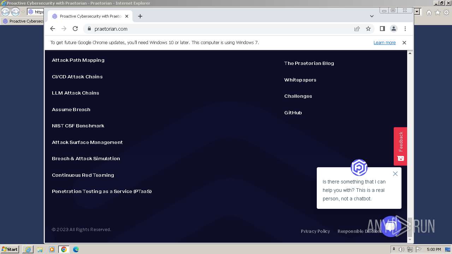This screenshot has width=452, height=254.
Task: Read the chat message 'Is there something'
Action: click(354, 190)
